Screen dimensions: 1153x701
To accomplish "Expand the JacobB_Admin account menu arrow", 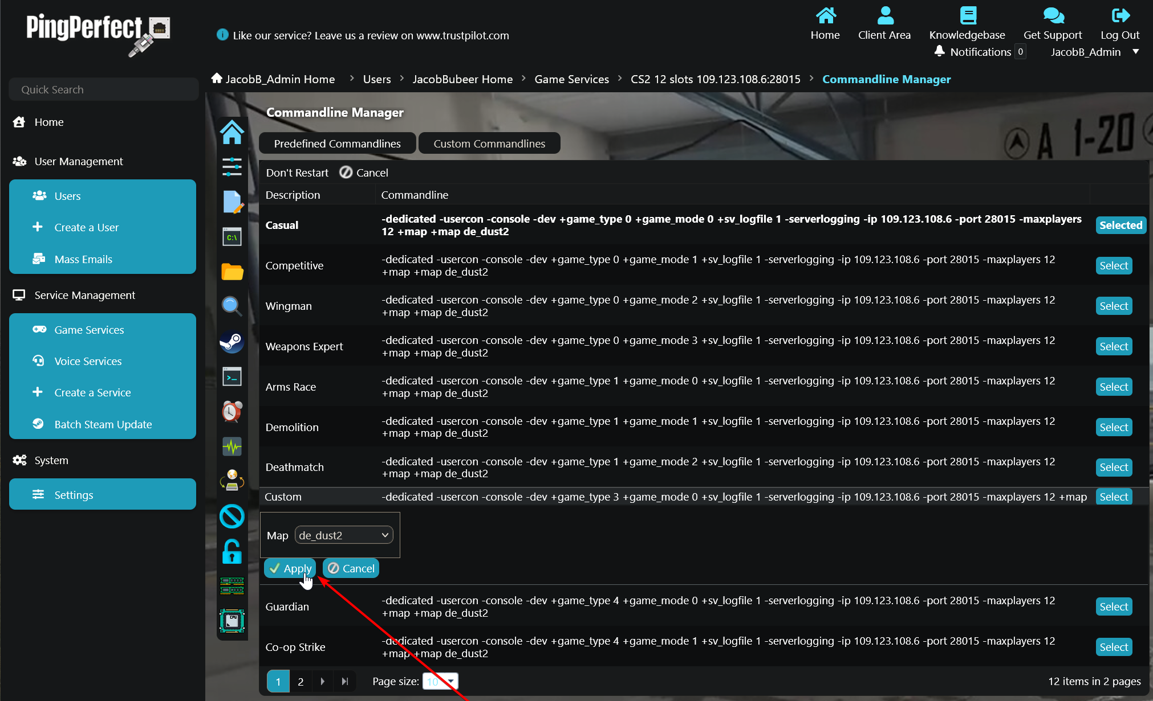I will click(1135, 52).
